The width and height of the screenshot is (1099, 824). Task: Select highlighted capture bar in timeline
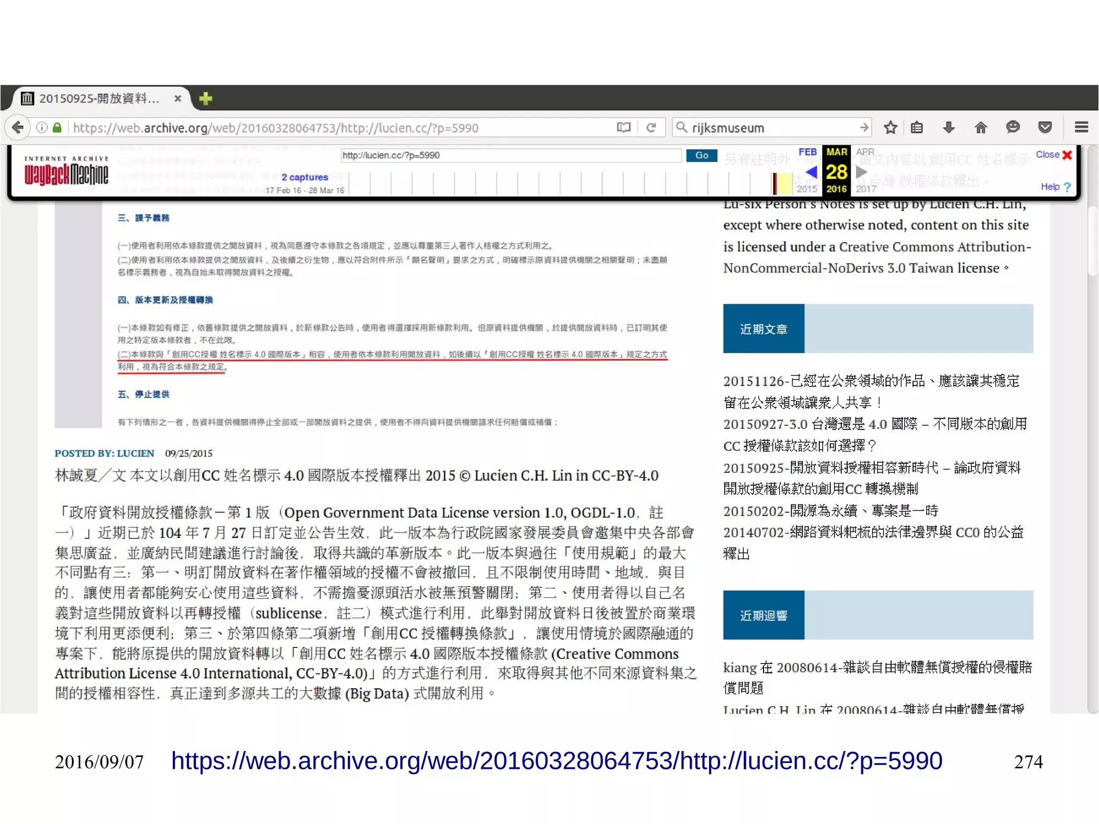[x=774, y=184]
